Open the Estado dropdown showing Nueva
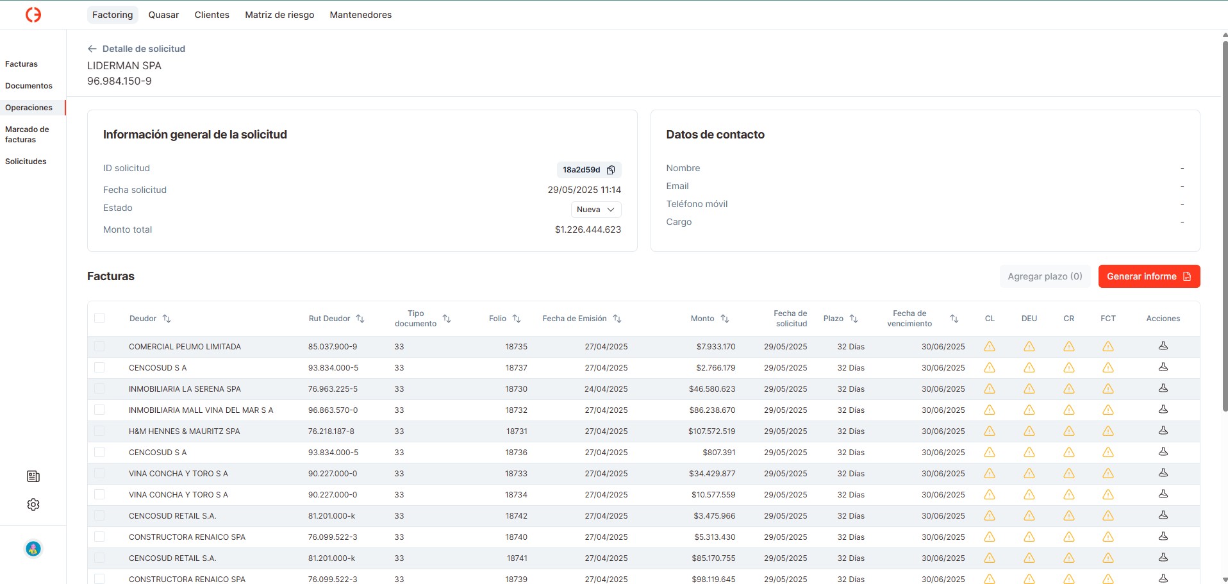The height and width of the screenshot is (584, 1228). [595, 210]
